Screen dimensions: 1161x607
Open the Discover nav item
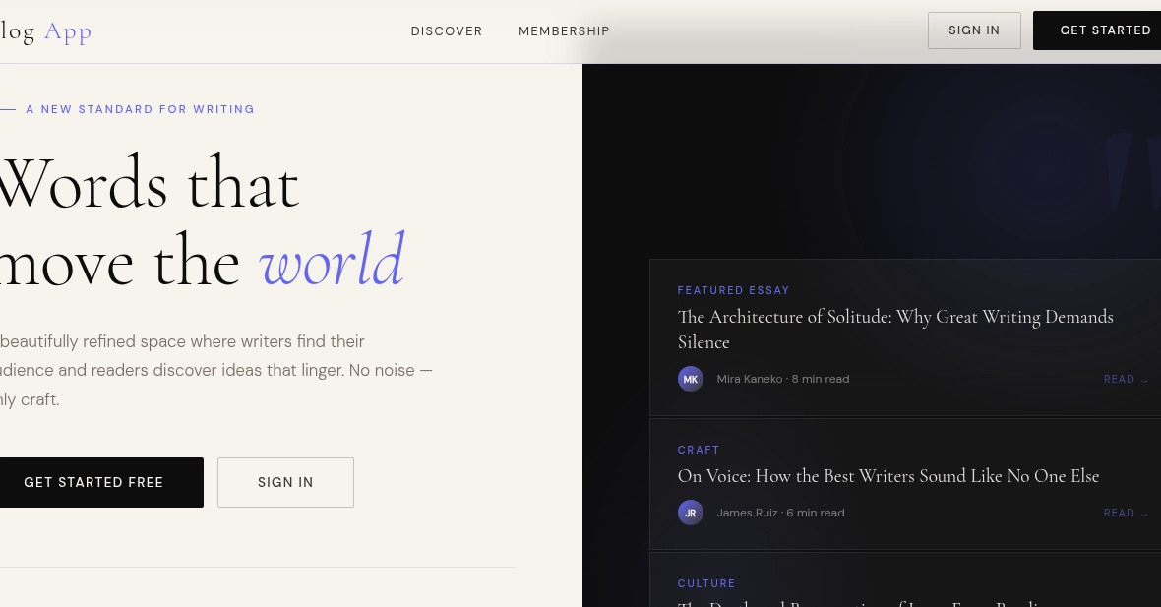[447, 31]
